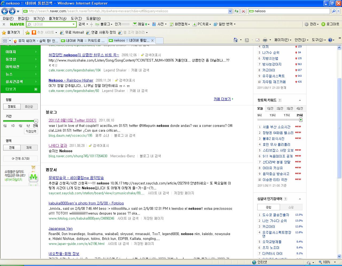The image size is (342, 266).
Task: Click the refresh page icon
Action: (x=236, y=11)
